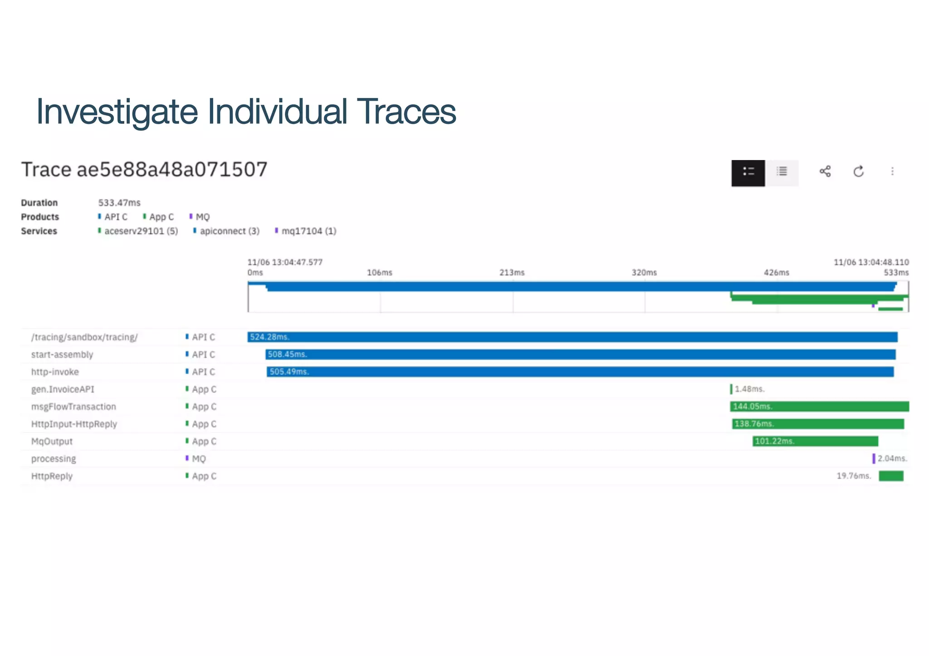Click the 19.76ms HttpReply duration label

(x=854, y=476)
